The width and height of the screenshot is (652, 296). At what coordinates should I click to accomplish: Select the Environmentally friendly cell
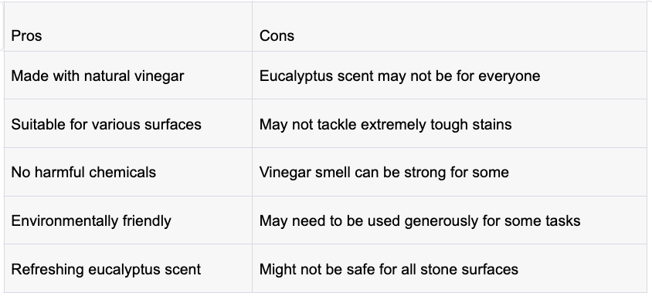[x=128, y=220]
